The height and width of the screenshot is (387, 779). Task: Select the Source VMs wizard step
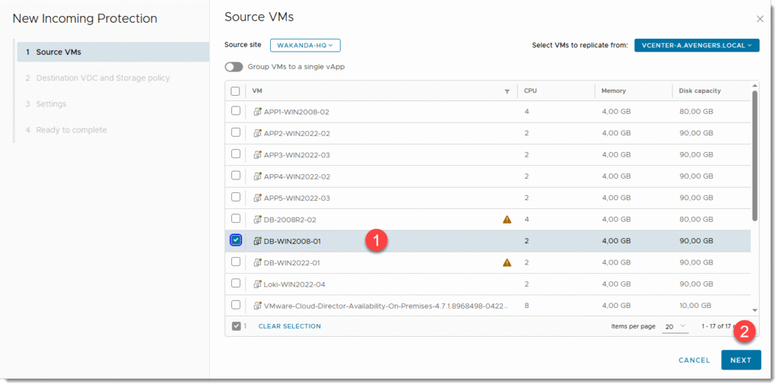click(x=59, y=52)
